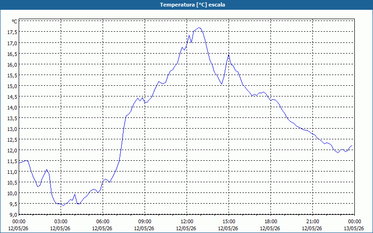Click the 00:00 time label above 12/05/26
Viewport: 373px width, 233px height.
(19, 222)
